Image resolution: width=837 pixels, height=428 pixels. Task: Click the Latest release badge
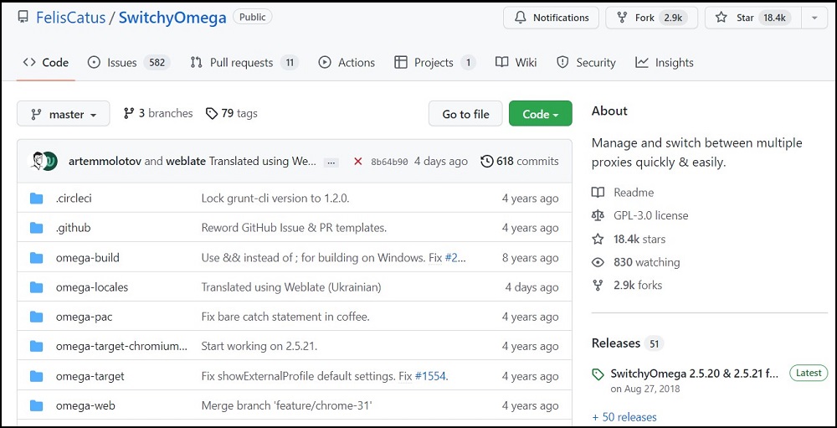click(x=809, y=373)
